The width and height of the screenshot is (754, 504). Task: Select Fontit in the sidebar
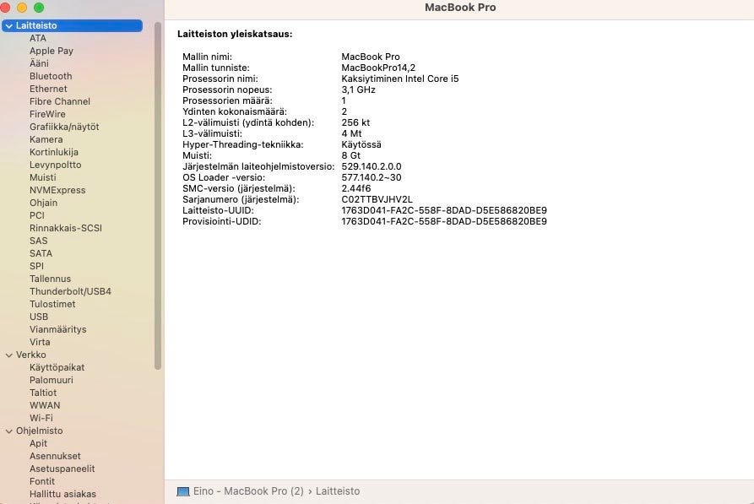coord(42,481)
